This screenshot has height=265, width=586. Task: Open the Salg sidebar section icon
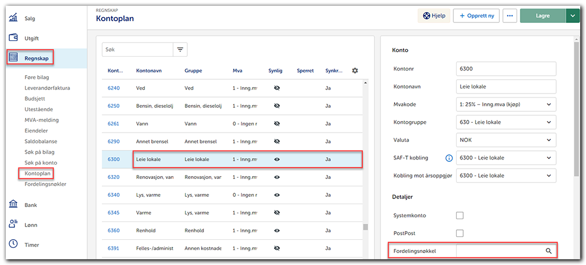[x=13, y=18]
